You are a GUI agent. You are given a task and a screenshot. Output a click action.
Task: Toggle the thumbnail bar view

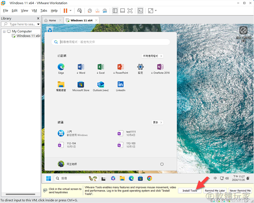point(123,10)
